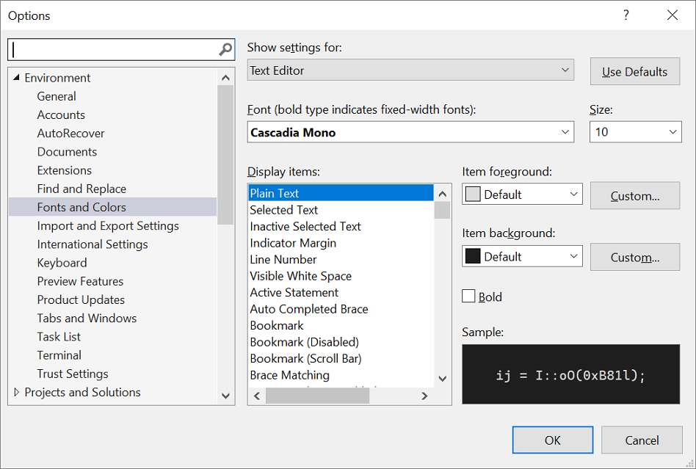This screenshot has width=696, height=469.
Task: Select Selected Text in Display items
Action: tap(283, 209)
